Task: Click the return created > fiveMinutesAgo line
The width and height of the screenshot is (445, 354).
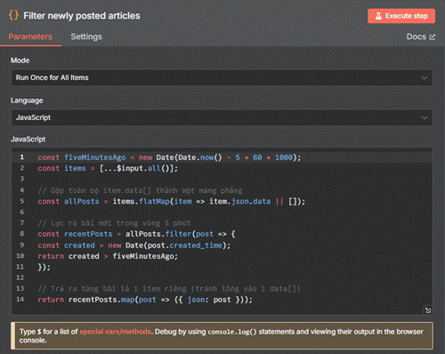Action: (108, 256)
